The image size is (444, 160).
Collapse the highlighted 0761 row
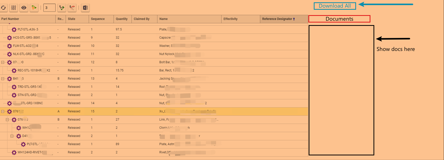pos(3,111)
